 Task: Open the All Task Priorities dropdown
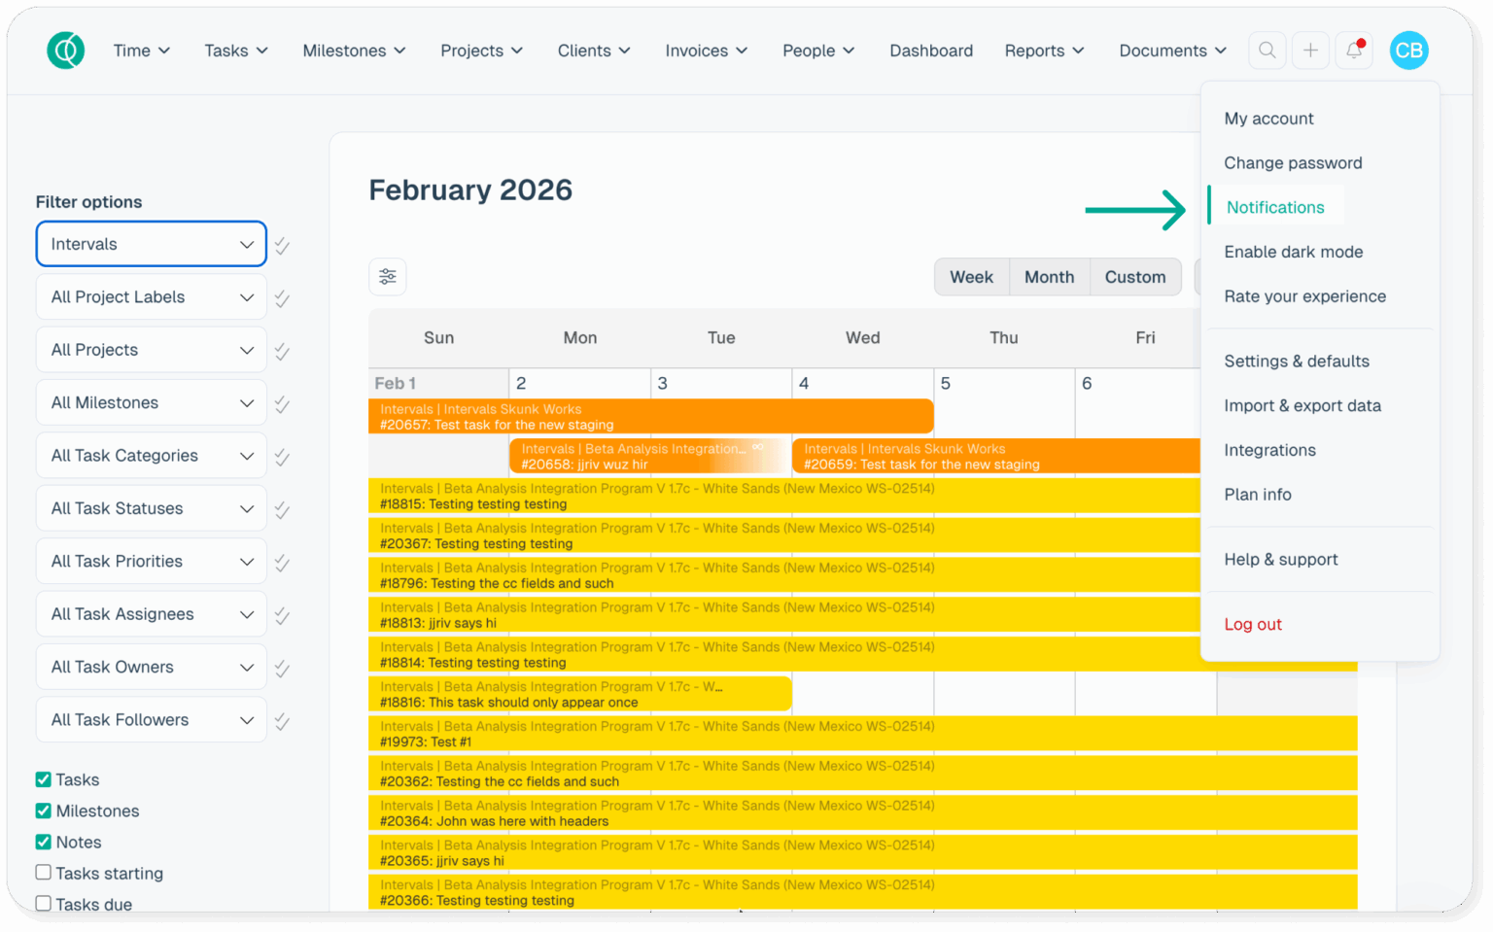(152, 561)
